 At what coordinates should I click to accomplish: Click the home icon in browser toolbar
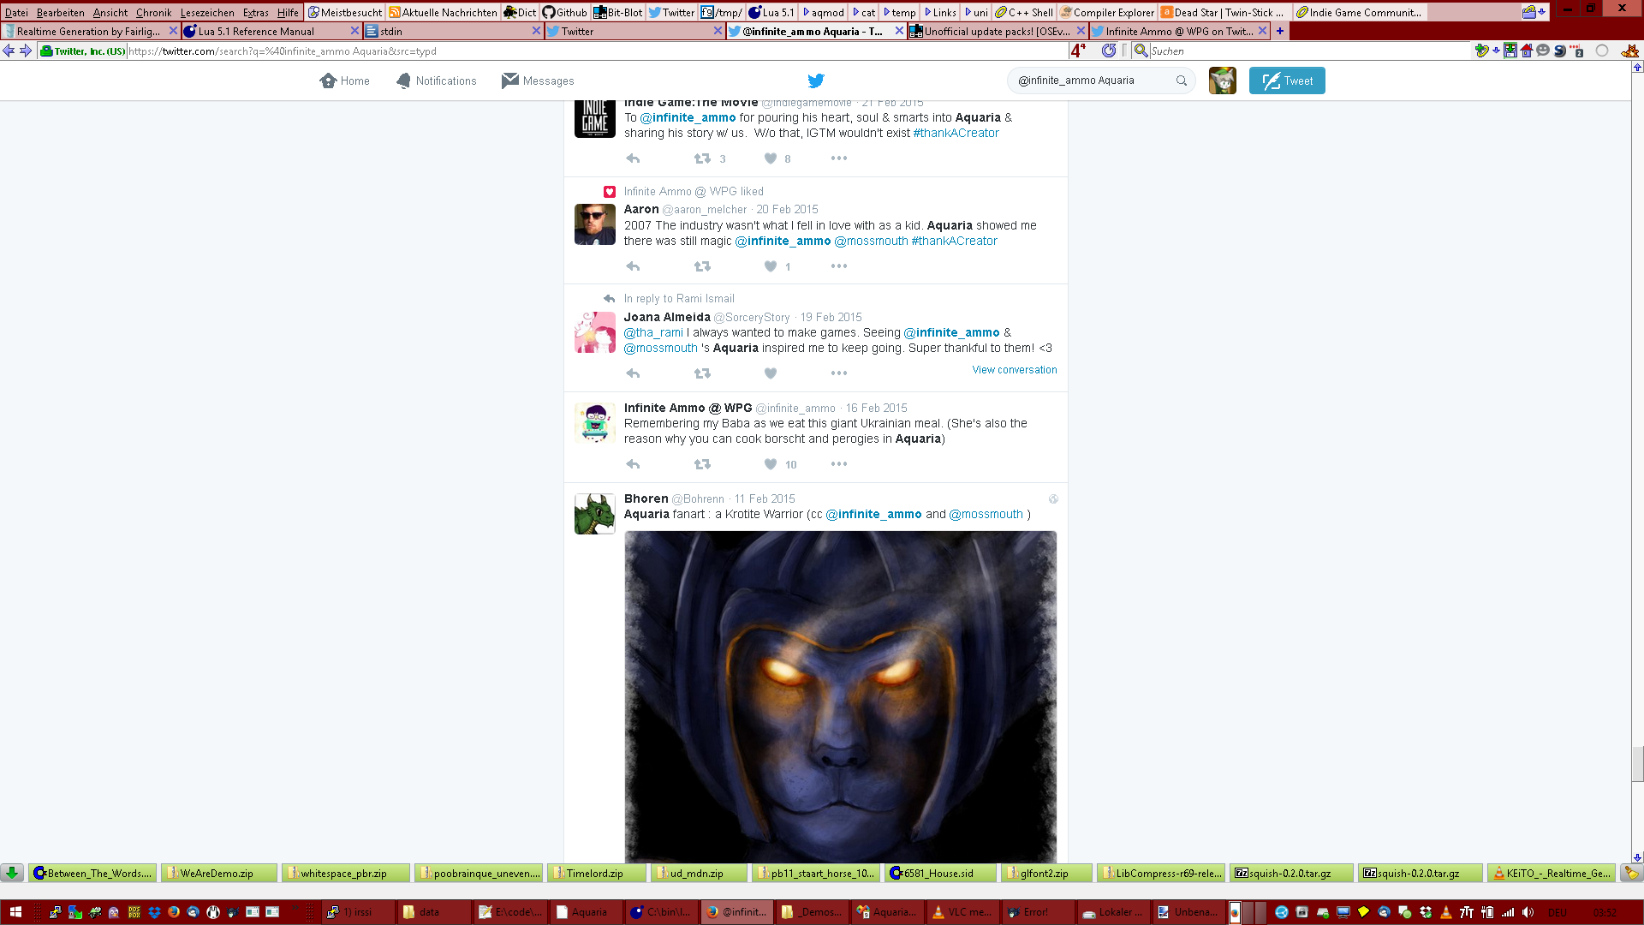click(x=1526, y=51)
